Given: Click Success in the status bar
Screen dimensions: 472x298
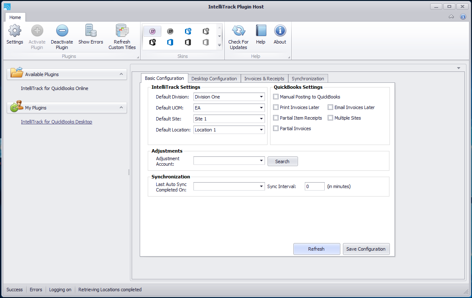Looking at the screenshot, I should click(14, 290).
